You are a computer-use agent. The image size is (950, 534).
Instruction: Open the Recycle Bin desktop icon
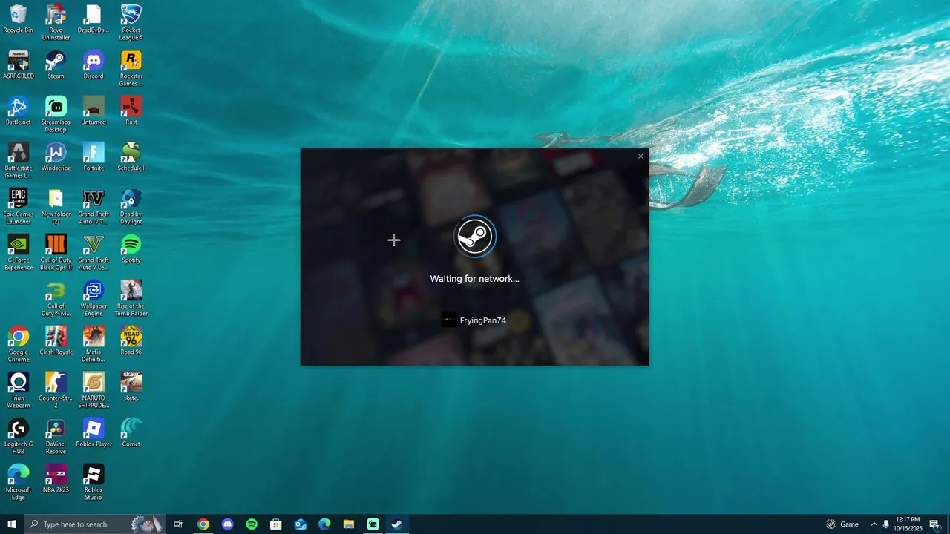click(19, 19)
